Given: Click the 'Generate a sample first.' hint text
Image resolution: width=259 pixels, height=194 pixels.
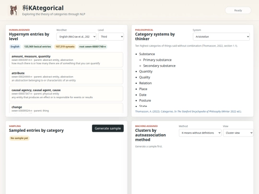Looking at the screenshot, I should click(149, 146).
